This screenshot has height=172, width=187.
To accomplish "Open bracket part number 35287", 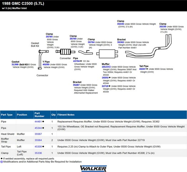I will [76, 85].
